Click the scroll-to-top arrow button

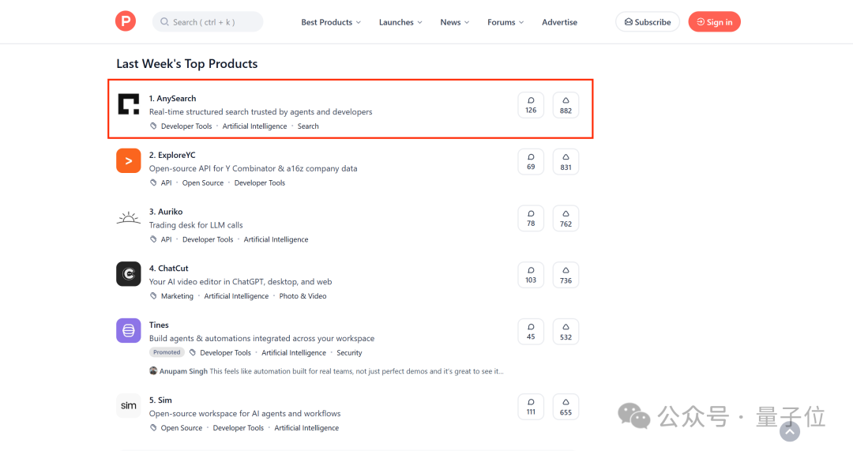pyautogui.click(x=790, y=431)
